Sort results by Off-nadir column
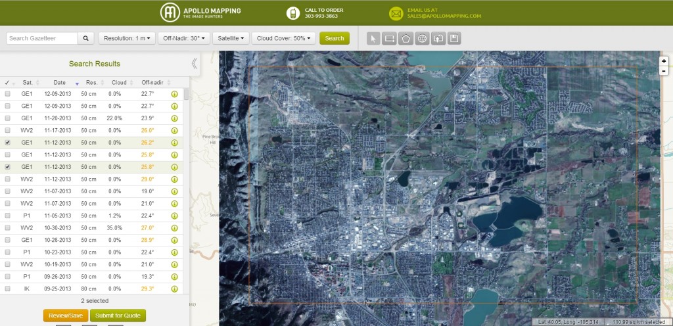The image size is (673, 326). [x=152, y=82]
